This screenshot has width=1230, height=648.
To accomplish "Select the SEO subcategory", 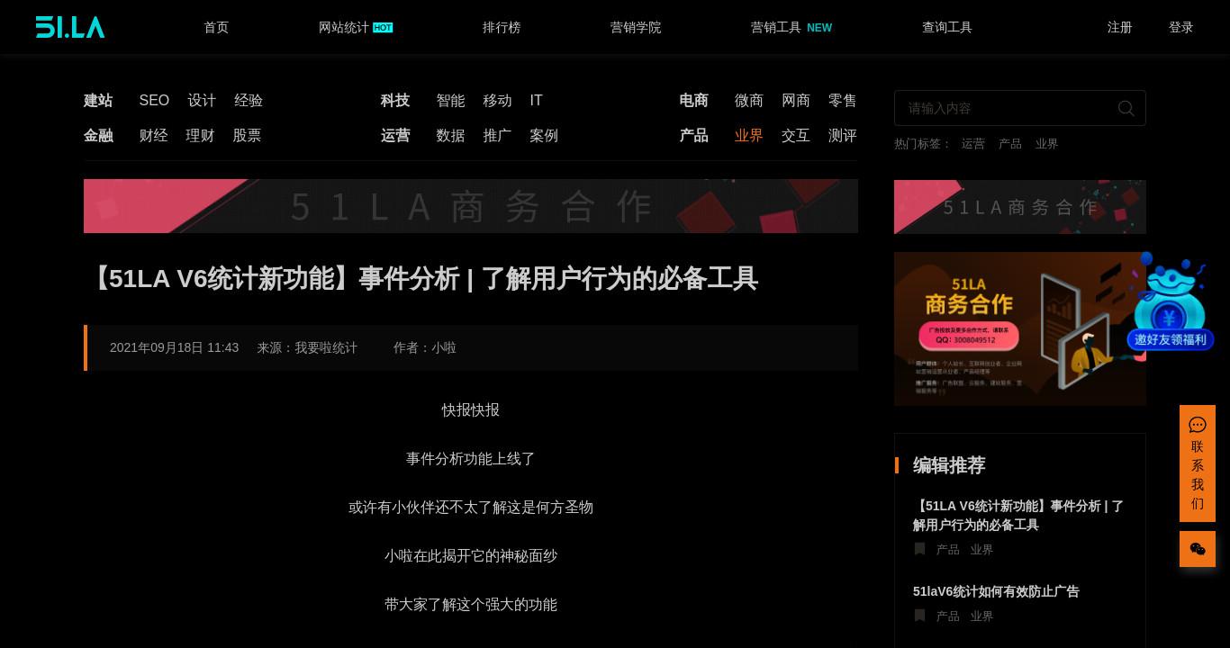I will click(x=154, y=101).
